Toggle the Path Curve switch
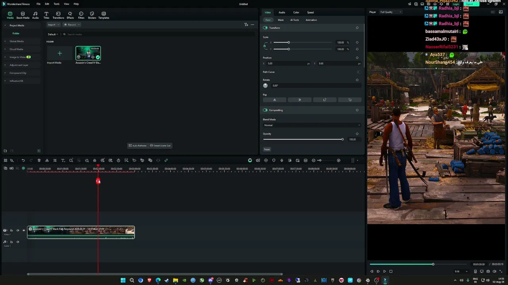Image resolution: width=508 pixels, height=285 pixels. 359,72
